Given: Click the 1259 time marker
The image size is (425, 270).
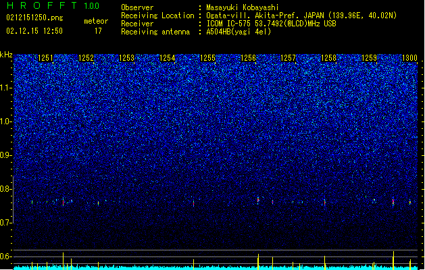Looking at the screenshot, I should (x=369, y=58).
